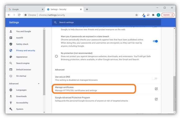Click the Search settings field

(x=106, y=22)
